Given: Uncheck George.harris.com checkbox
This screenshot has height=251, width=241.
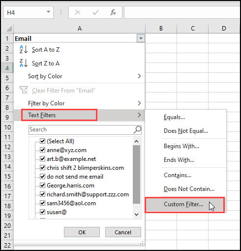Looking at the screenshot, I should tap(42, 186).
